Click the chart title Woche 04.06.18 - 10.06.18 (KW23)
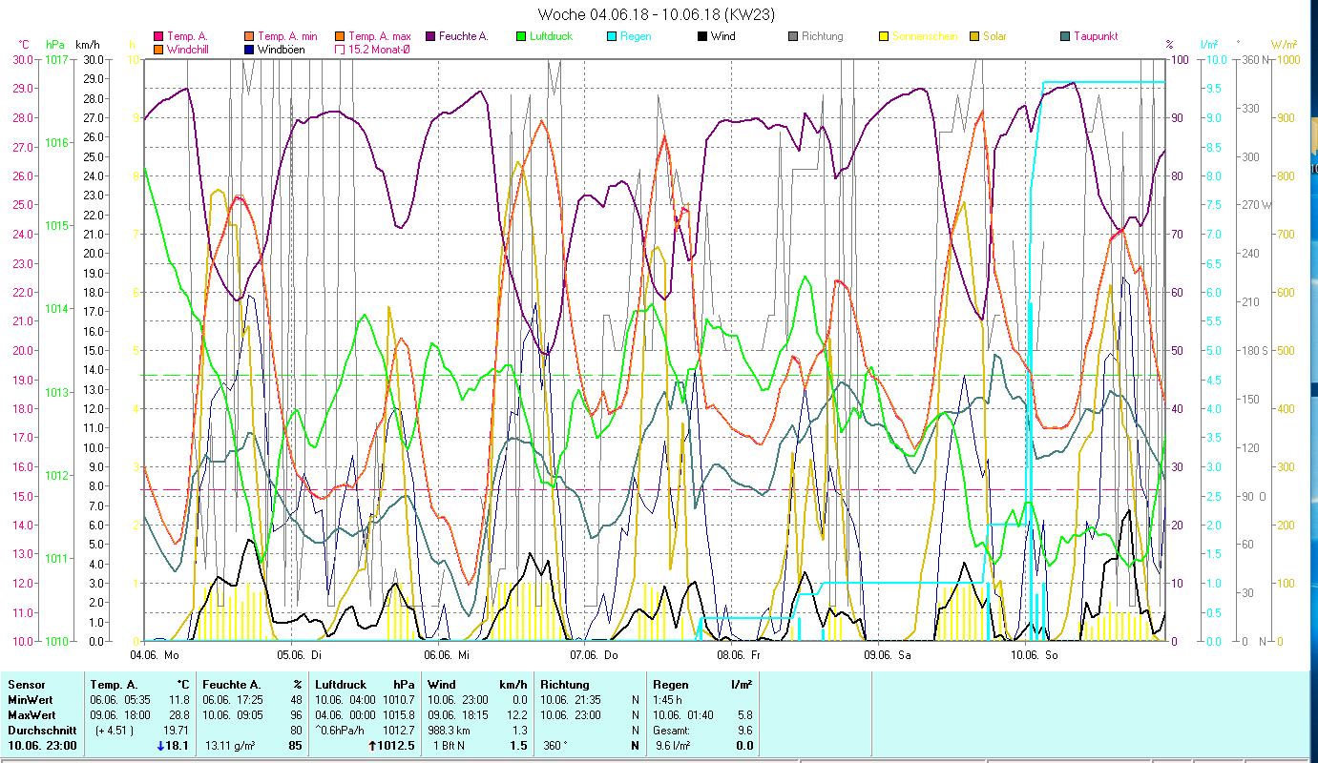Viewport: 1318px width, 763px height. click(657, 14)
